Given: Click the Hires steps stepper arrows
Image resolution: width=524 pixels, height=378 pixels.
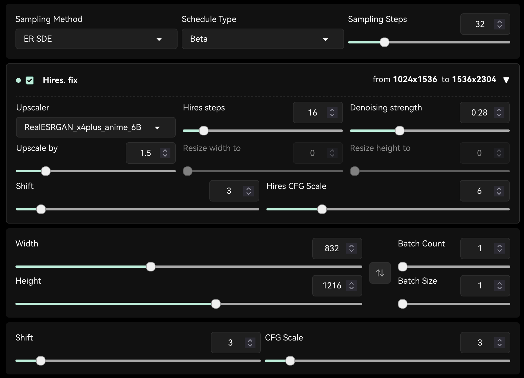Looking at the screenshot, I should (x=332, y=113).
